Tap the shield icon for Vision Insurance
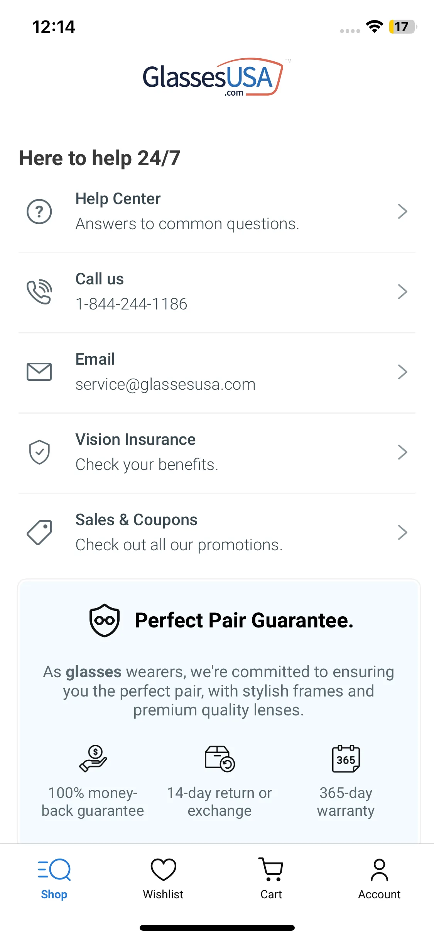Viewport: 434px width, 940px height. point(39,452)
